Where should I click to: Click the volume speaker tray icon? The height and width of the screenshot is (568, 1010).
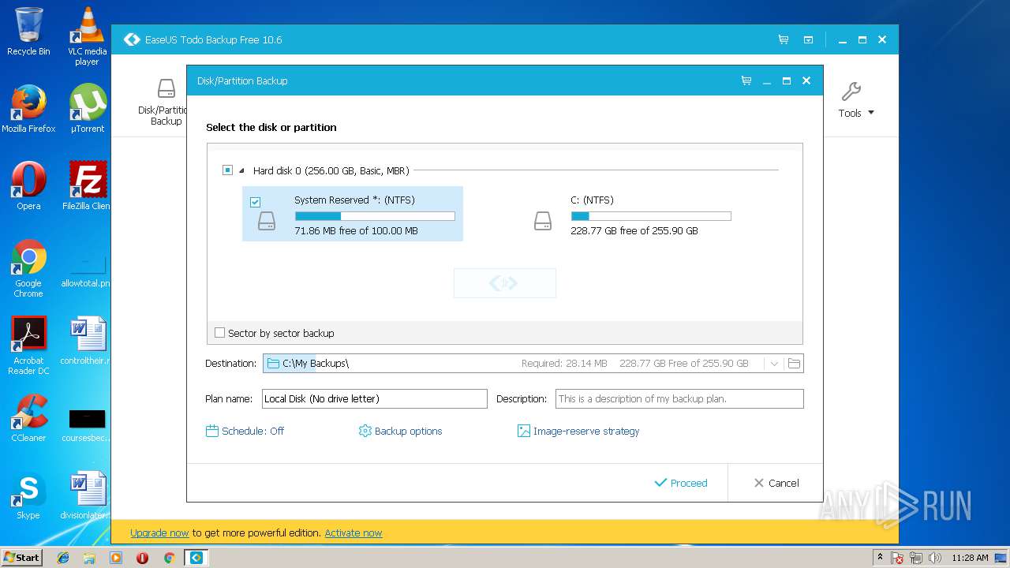tap(935, 558)
